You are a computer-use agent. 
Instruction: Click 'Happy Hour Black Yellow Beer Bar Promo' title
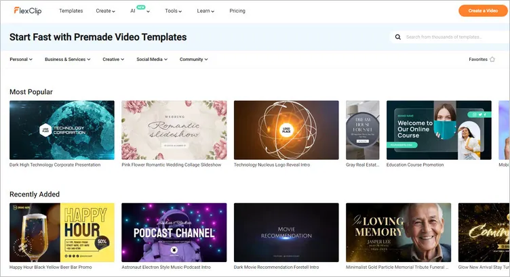(x=51, y=268)
